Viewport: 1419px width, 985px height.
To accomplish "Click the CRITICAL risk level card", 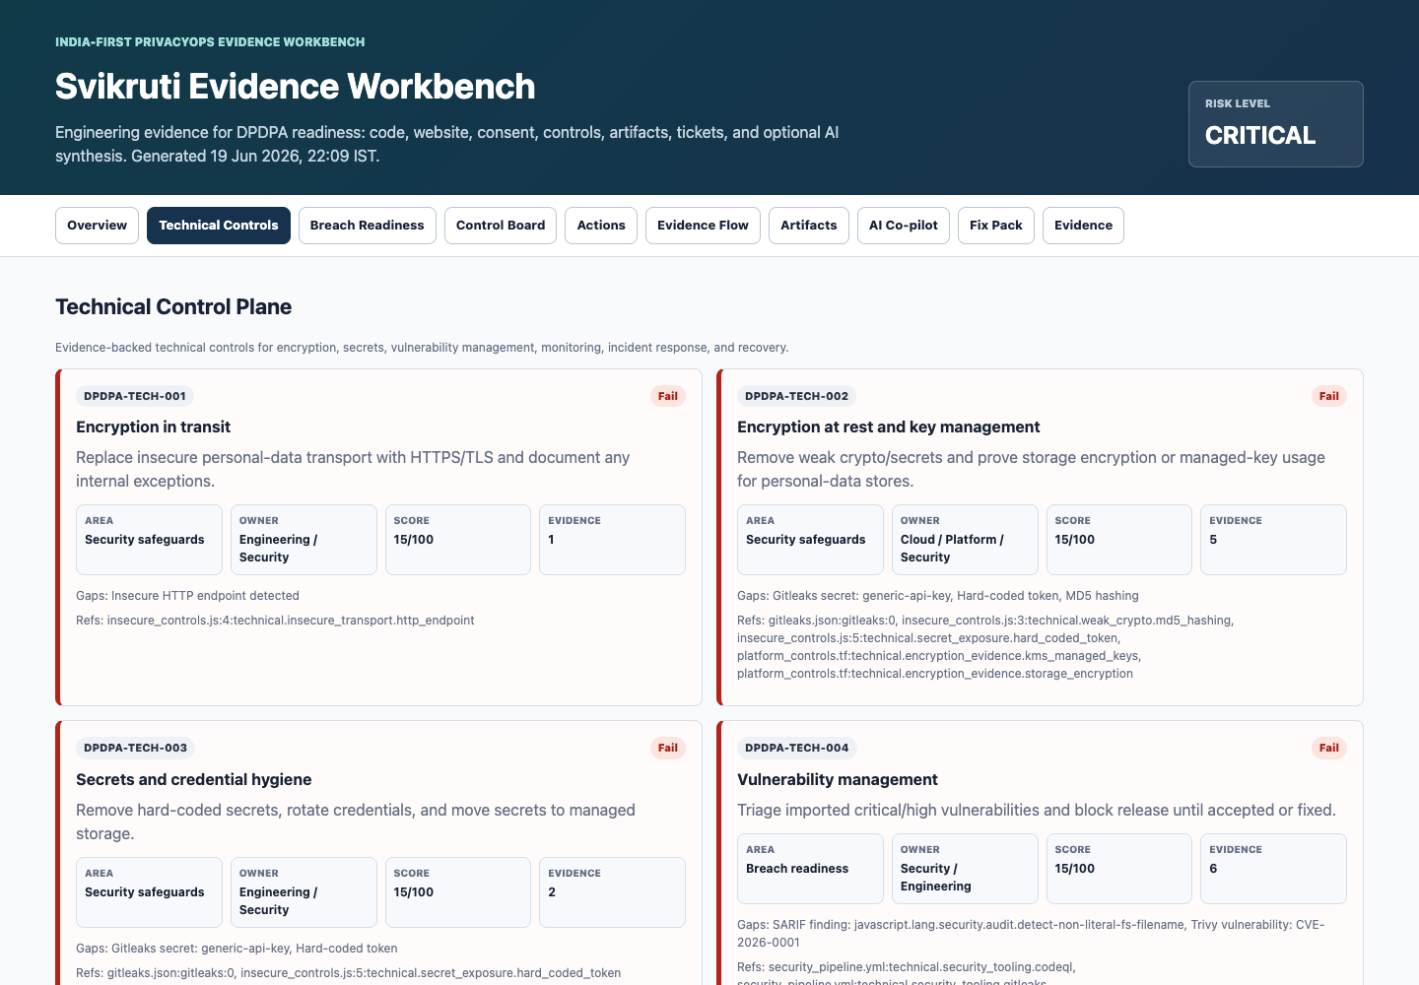I will click(x=1276, y=124).
